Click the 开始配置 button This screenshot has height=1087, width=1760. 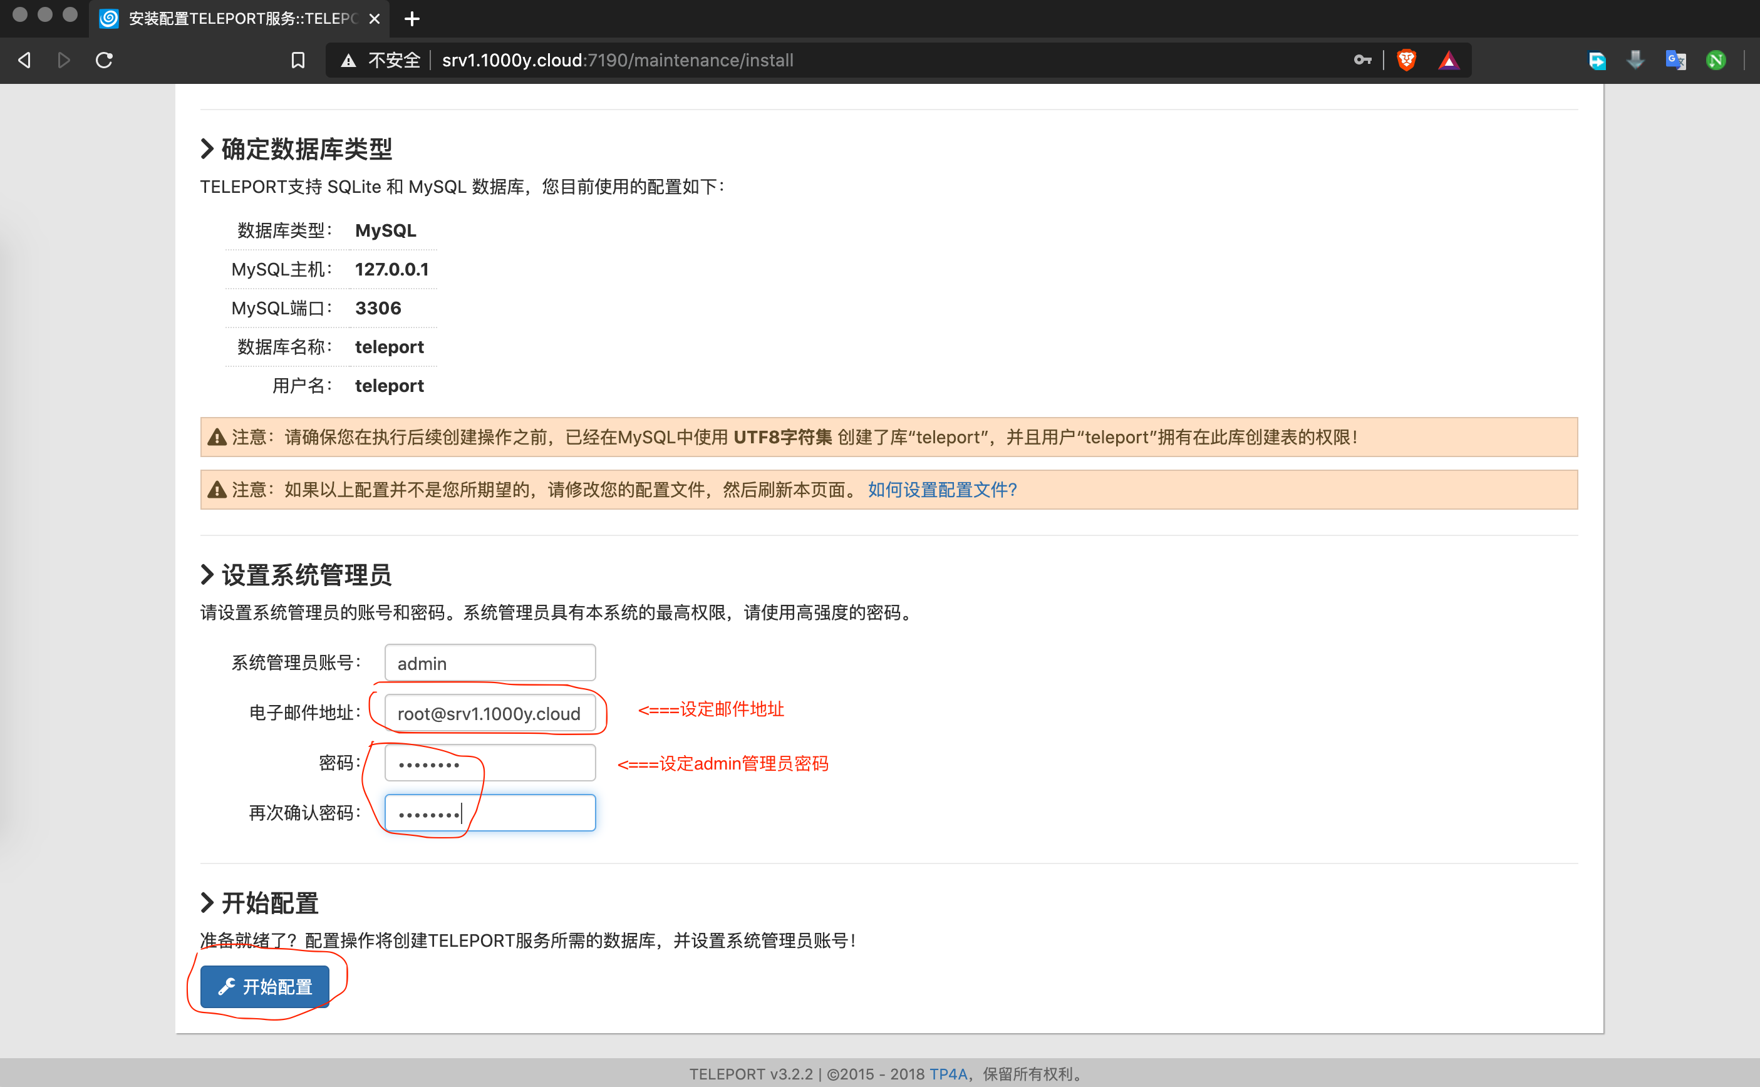pyautogui.click(x=264, y=987)
